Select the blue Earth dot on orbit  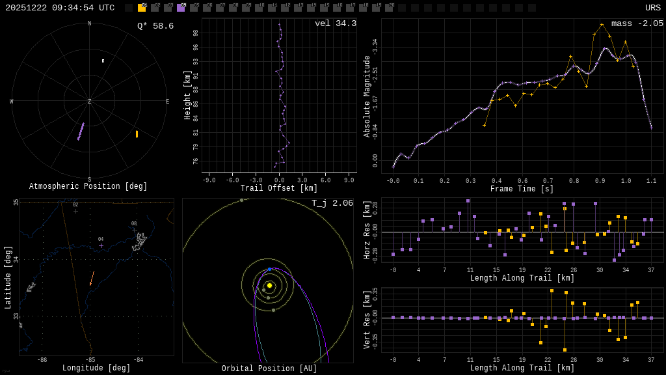click(270, 269)
